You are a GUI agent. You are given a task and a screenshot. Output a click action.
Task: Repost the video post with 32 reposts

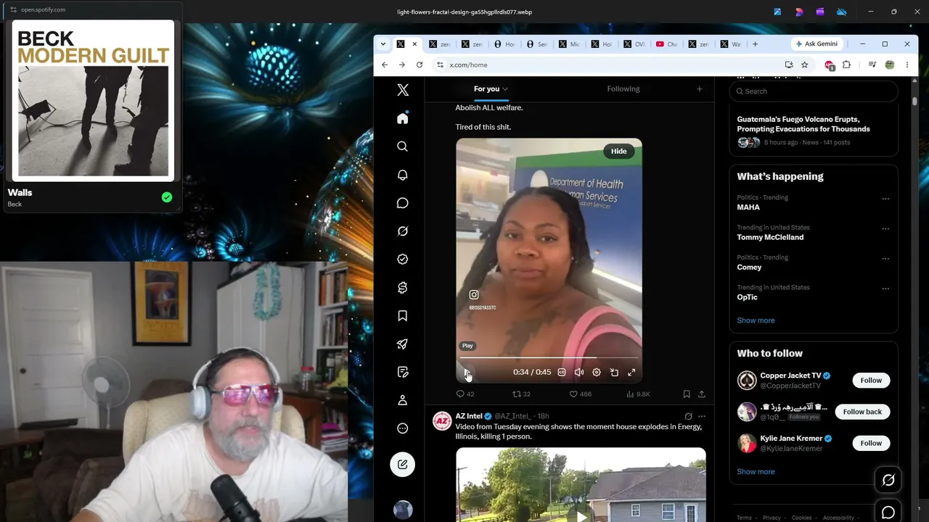tap(522, 394)
